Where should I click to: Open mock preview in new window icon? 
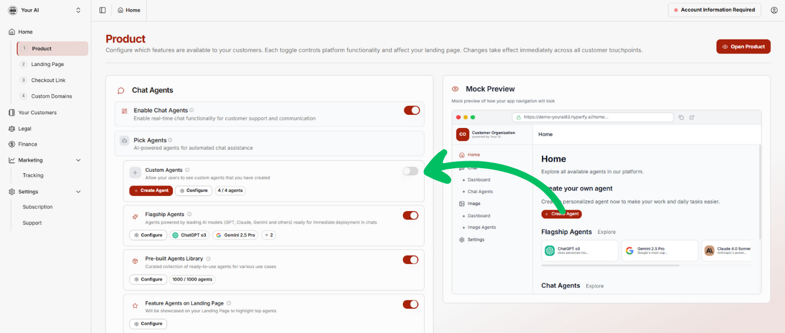[692, 117]
